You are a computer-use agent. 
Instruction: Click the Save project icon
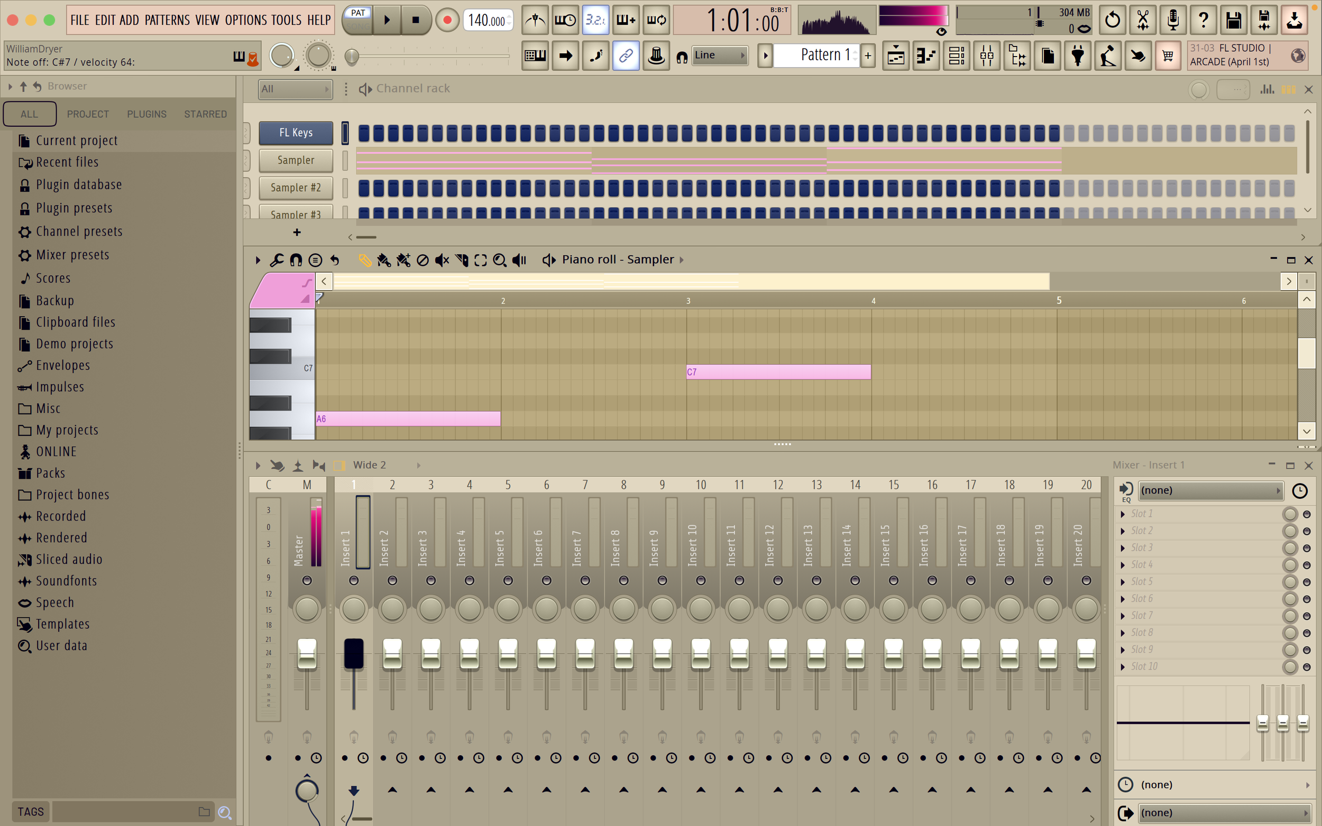click(1234, 21)
